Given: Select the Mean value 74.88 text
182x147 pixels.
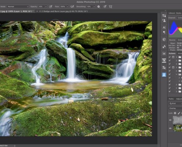Looking at the screenshot, I should click(x=179, y=43).
